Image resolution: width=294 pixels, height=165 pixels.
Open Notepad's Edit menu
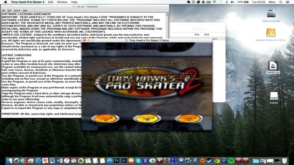point(9,11)
